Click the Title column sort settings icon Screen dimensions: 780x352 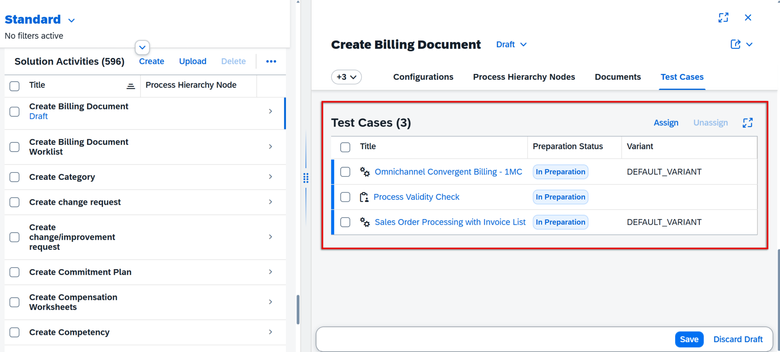(131, 86)
